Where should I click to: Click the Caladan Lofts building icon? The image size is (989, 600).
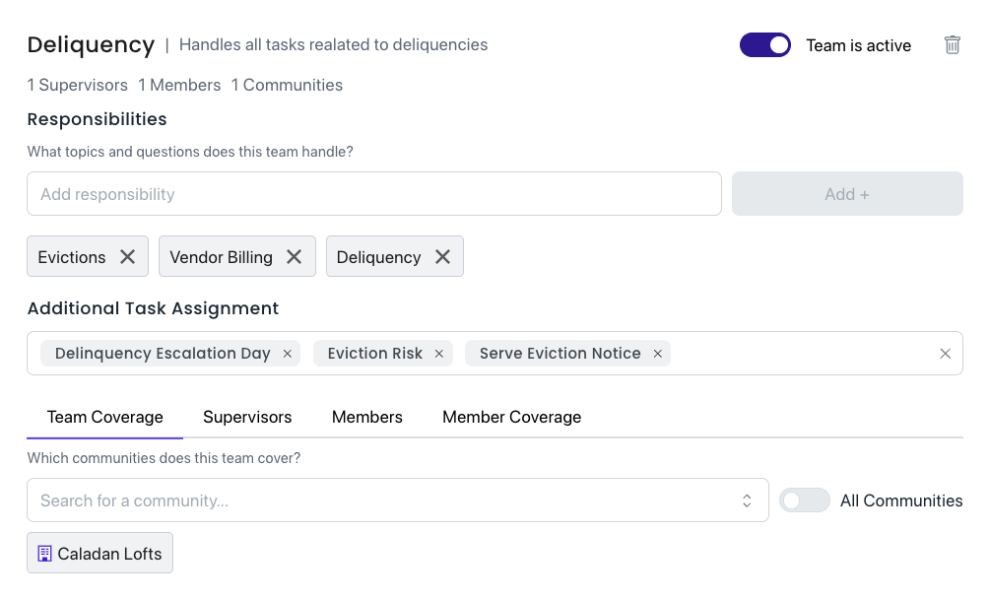[44, 554]
